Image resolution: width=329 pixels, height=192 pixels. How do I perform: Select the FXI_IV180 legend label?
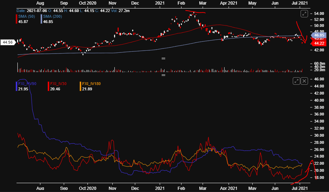point(91,84)
